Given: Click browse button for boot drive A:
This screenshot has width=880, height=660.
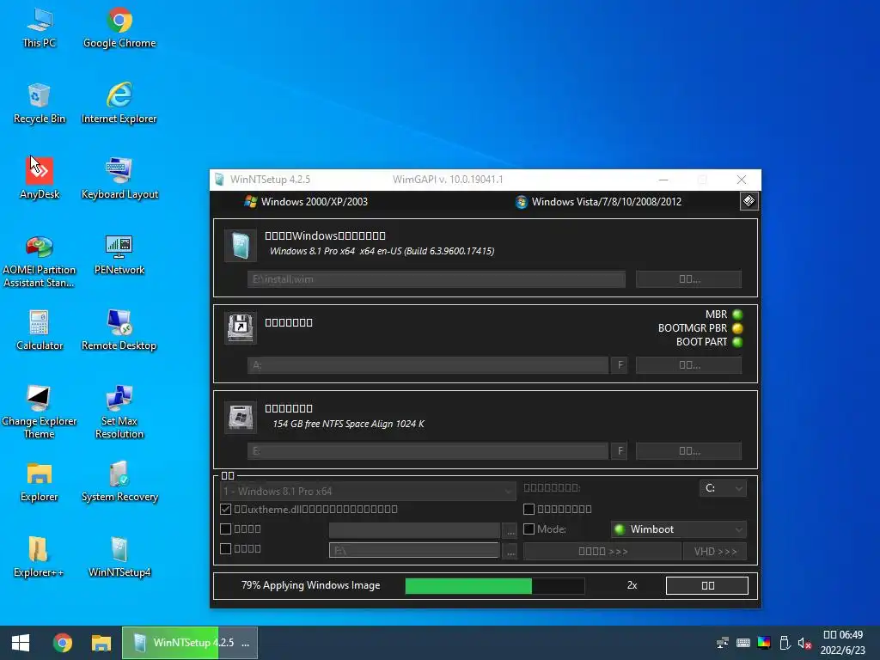Looking at the screenshot, I should [x=688, y=364].
